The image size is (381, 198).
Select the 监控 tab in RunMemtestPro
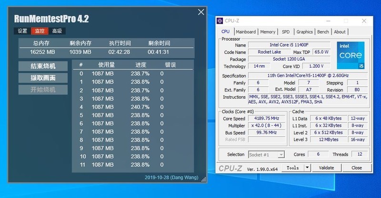(x=40, y=31)
